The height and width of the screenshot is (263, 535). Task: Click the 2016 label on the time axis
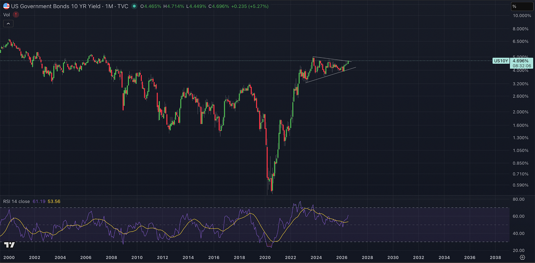tap(214, 258)
